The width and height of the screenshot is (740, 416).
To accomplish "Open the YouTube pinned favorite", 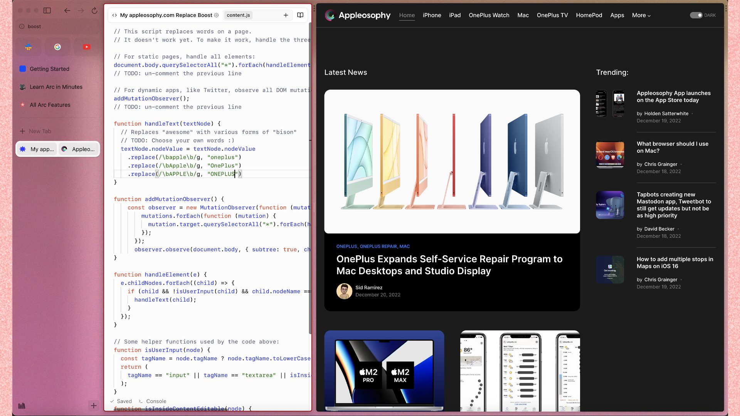I will point(87,47).
